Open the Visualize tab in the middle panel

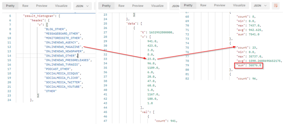point(157,6)
